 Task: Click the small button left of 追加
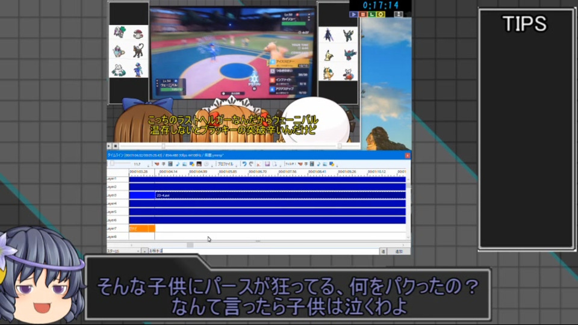click(384, 252)
